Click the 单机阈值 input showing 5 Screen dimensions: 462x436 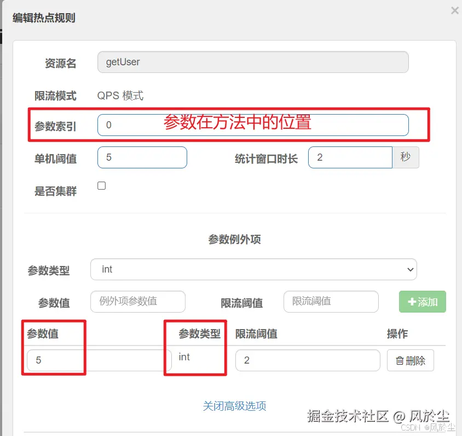point(142,157)
